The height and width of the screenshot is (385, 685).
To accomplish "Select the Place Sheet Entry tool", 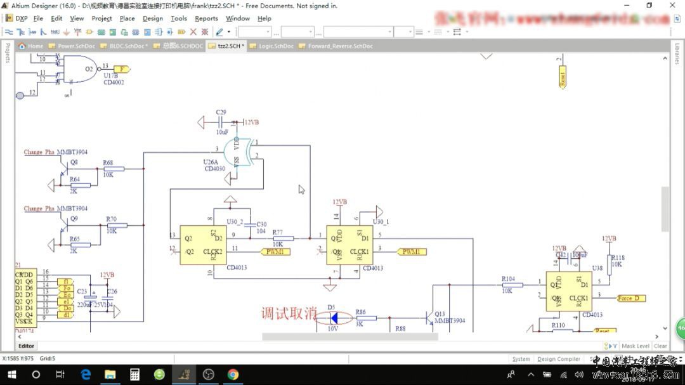I will [x=113, y=32].
